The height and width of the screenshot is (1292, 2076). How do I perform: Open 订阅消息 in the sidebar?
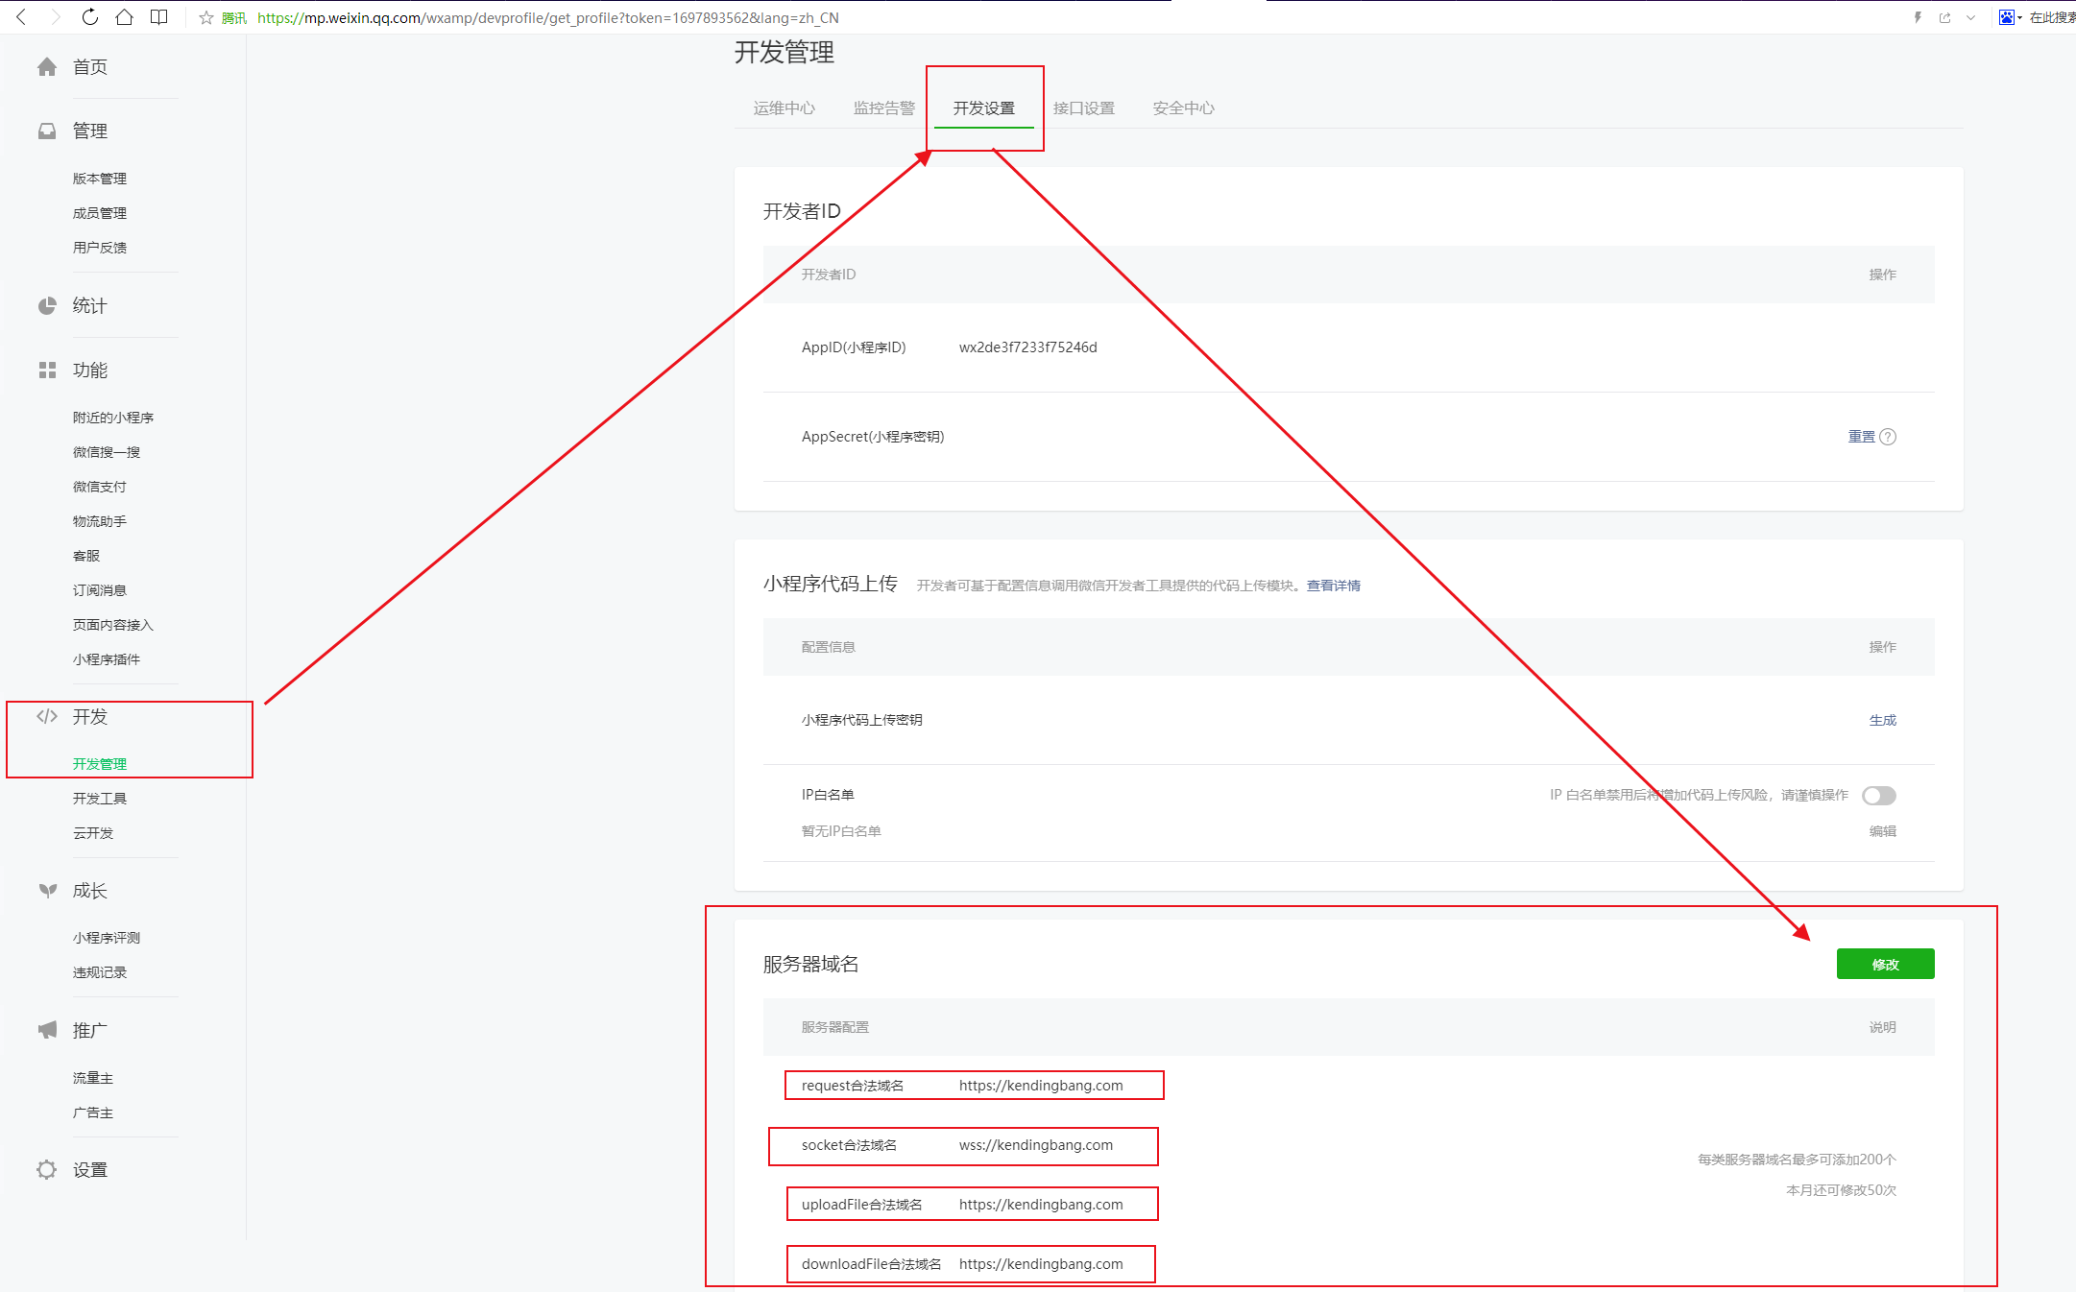100,590
